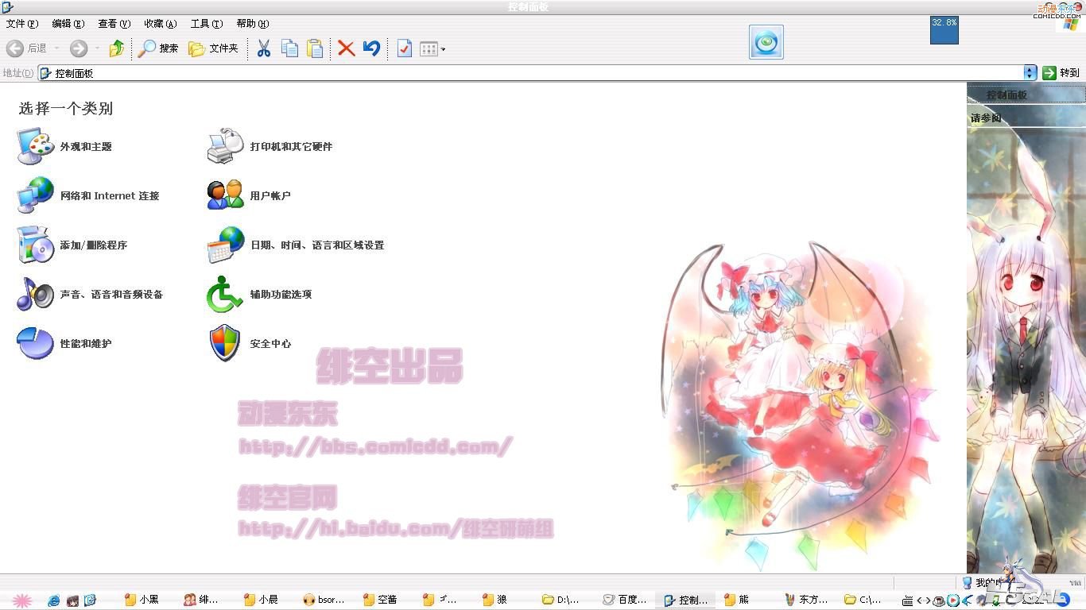Screen dimensions: 1086x610
Task: Open the 查看(V) menu
Action: pyautogui.click(x=114, y=24)
